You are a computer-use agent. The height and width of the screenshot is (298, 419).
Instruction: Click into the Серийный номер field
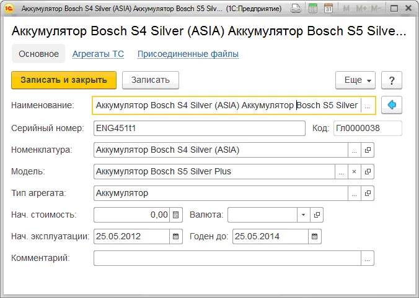point(199,128)
